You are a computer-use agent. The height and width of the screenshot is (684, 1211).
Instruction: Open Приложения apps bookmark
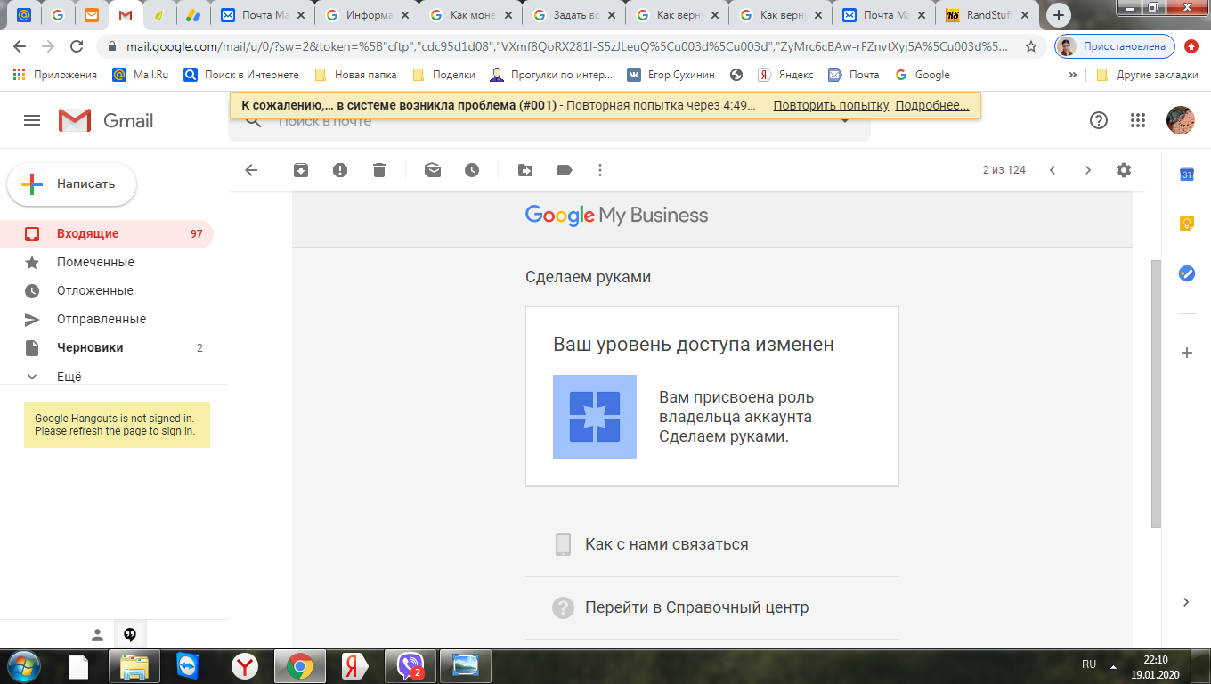coord(54,75)
